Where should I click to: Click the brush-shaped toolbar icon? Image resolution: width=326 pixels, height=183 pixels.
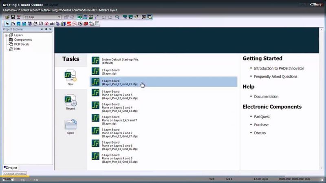tap(137, 17)
